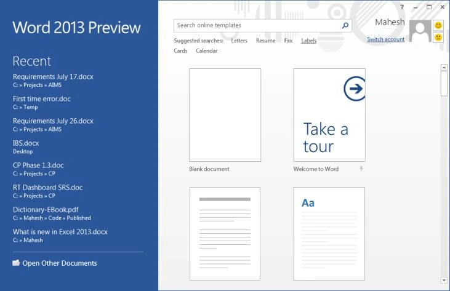
Task: Click the Mahesh account name
Action: (x=390, y=22)
